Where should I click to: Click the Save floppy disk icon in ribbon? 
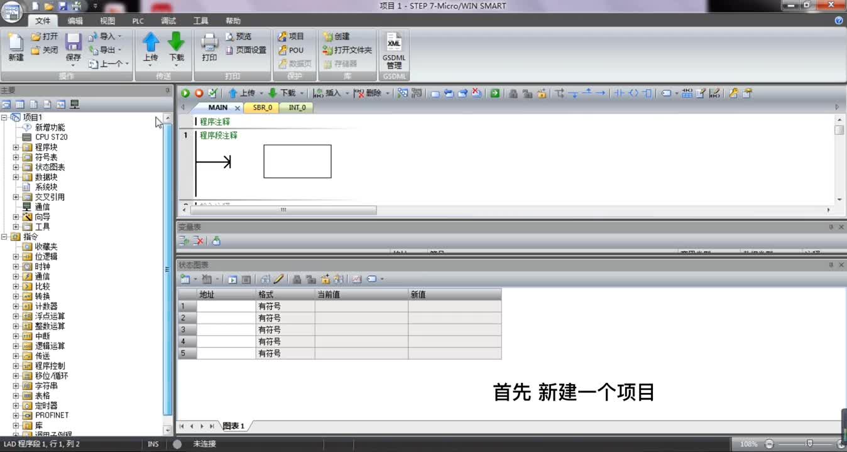coord(74,42)
